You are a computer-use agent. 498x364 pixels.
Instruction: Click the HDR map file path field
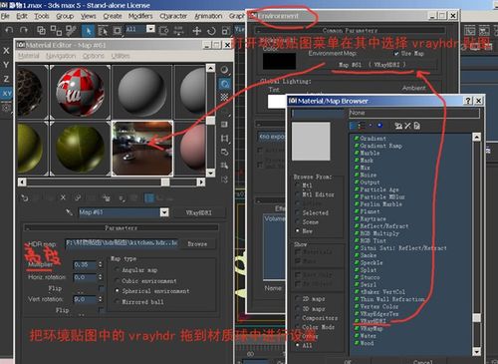tap(122, 243)
